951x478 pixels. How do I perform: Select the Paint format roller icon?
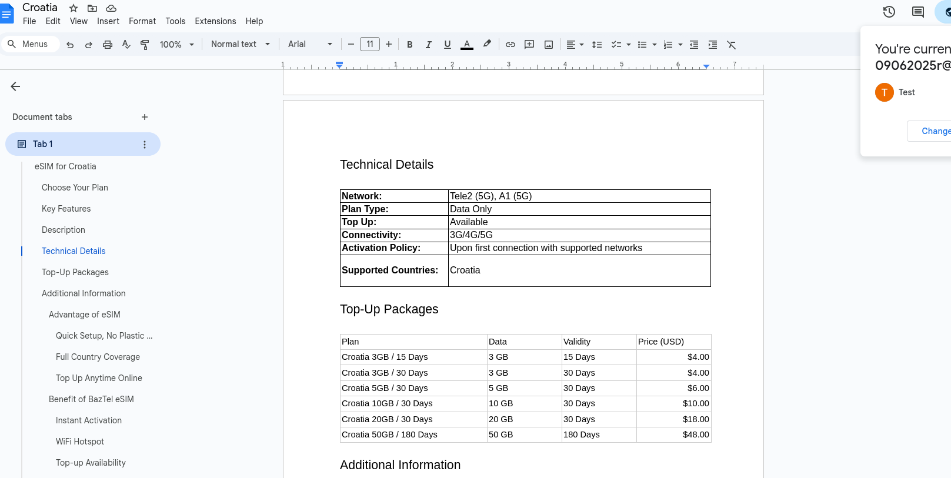[145, 45]
